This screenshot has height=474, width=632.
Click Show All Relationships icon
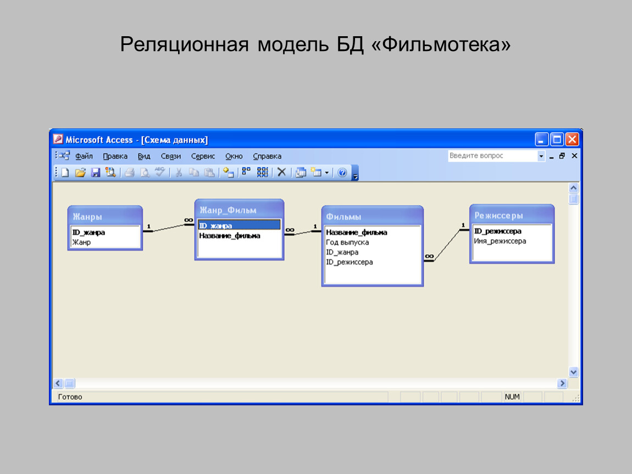(x=263, y=172)
